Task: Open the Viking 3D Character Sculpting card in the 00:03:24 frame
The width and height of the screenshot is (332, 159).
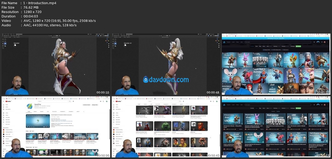Action: pos(233,119)
